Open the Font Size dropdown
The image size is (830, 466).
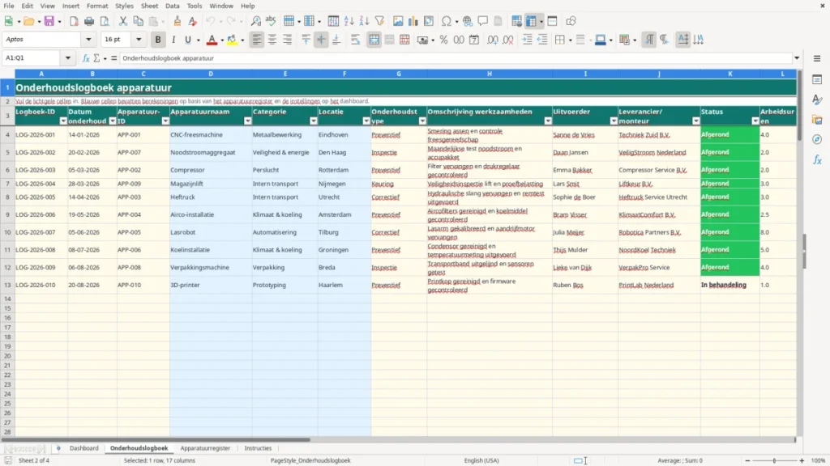[139, 40]
